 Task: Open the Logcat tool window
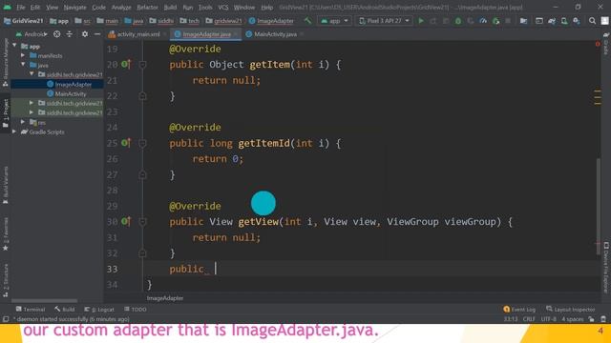tap(99, 309)
